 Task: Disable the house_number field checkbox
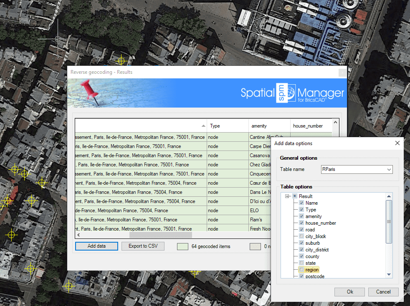(301, 223)
